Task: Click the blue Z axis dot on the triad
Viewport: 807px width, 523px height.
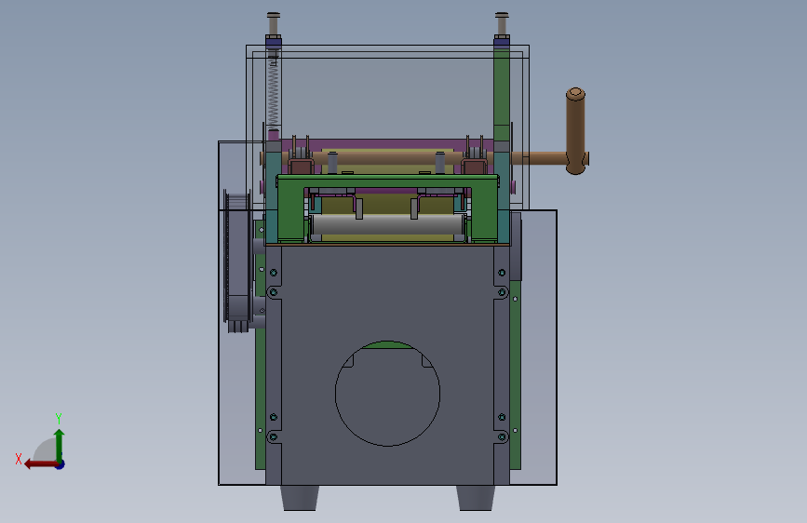Action: click(61, 464)
